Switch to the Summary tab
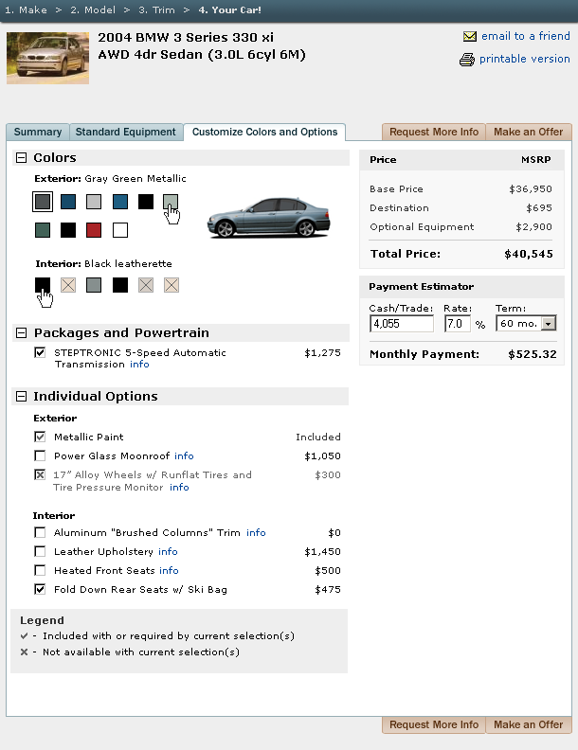This screenshot has width=578, height=750. 38,132
